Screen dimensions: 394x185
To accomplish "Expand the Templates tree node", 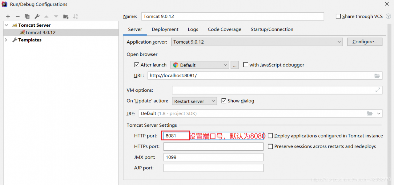I will [6, 40].
